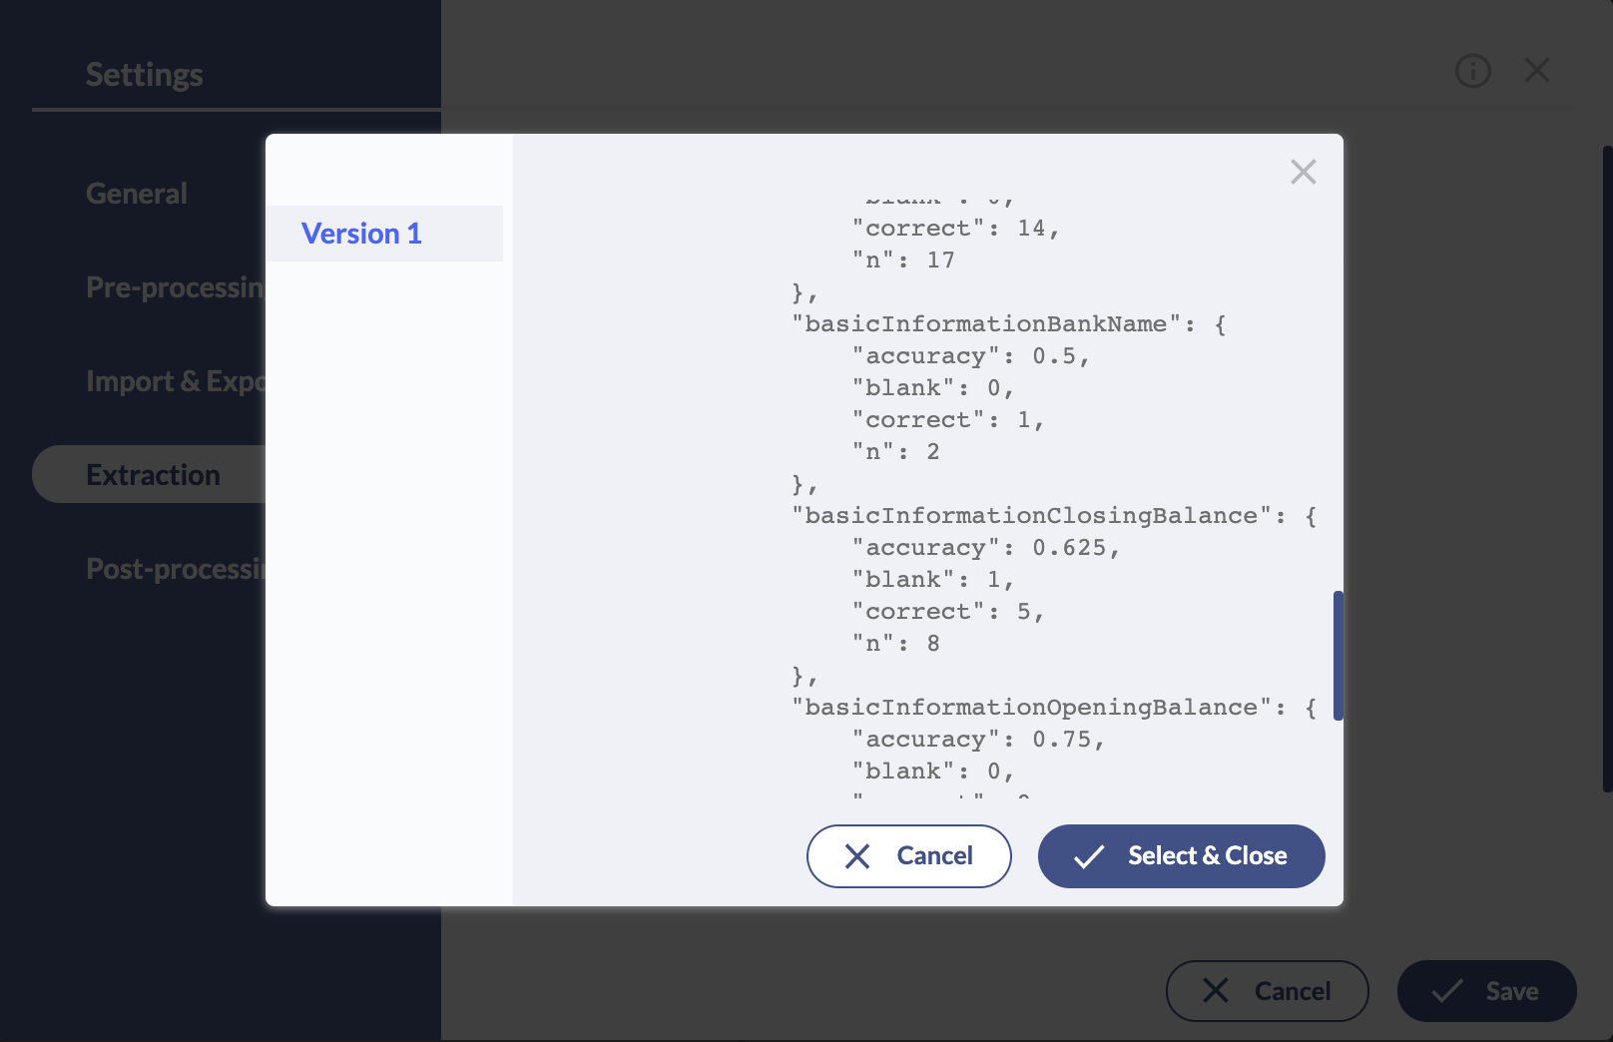Close the version dialog with X icon

(1303, 172)
